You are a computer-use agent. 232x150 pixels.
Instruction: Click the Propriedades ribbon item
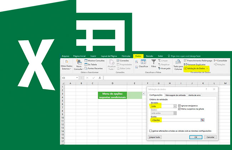pyautogui.click(x=124, y=65)
